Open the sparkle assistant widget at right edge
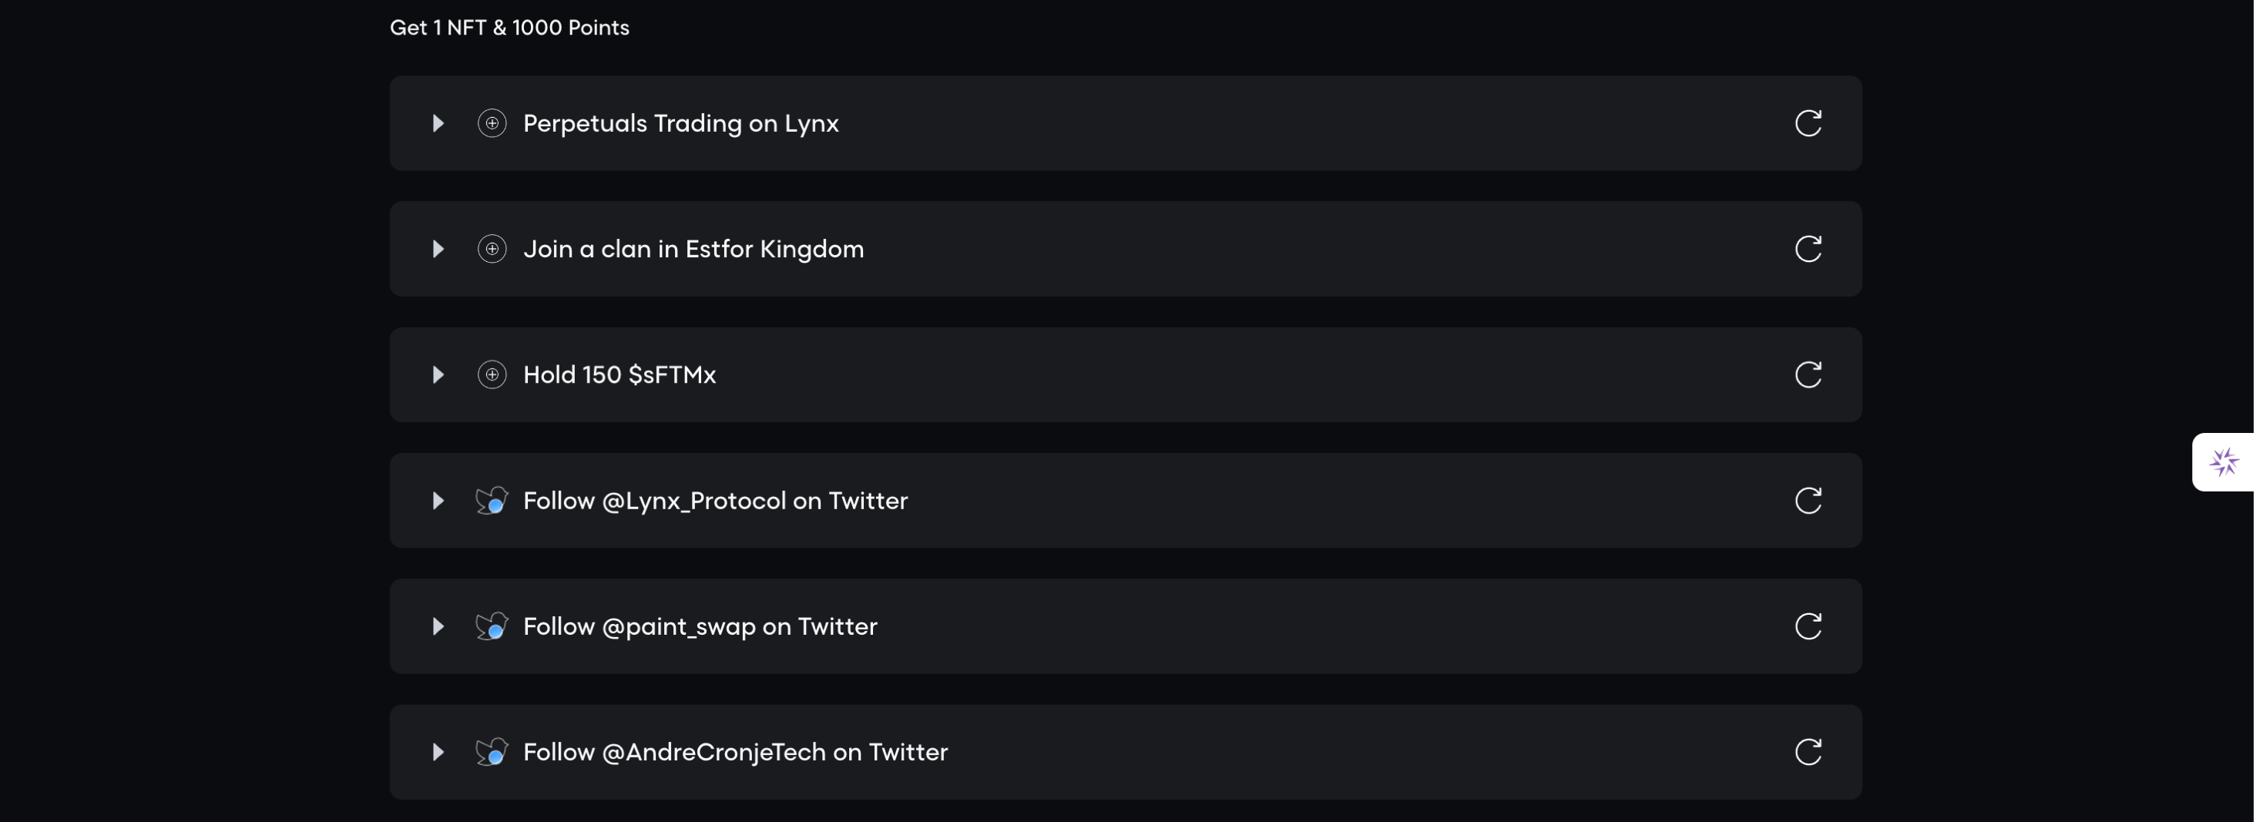Viewport: 2263px width, 822px height. pos(2224,462)
